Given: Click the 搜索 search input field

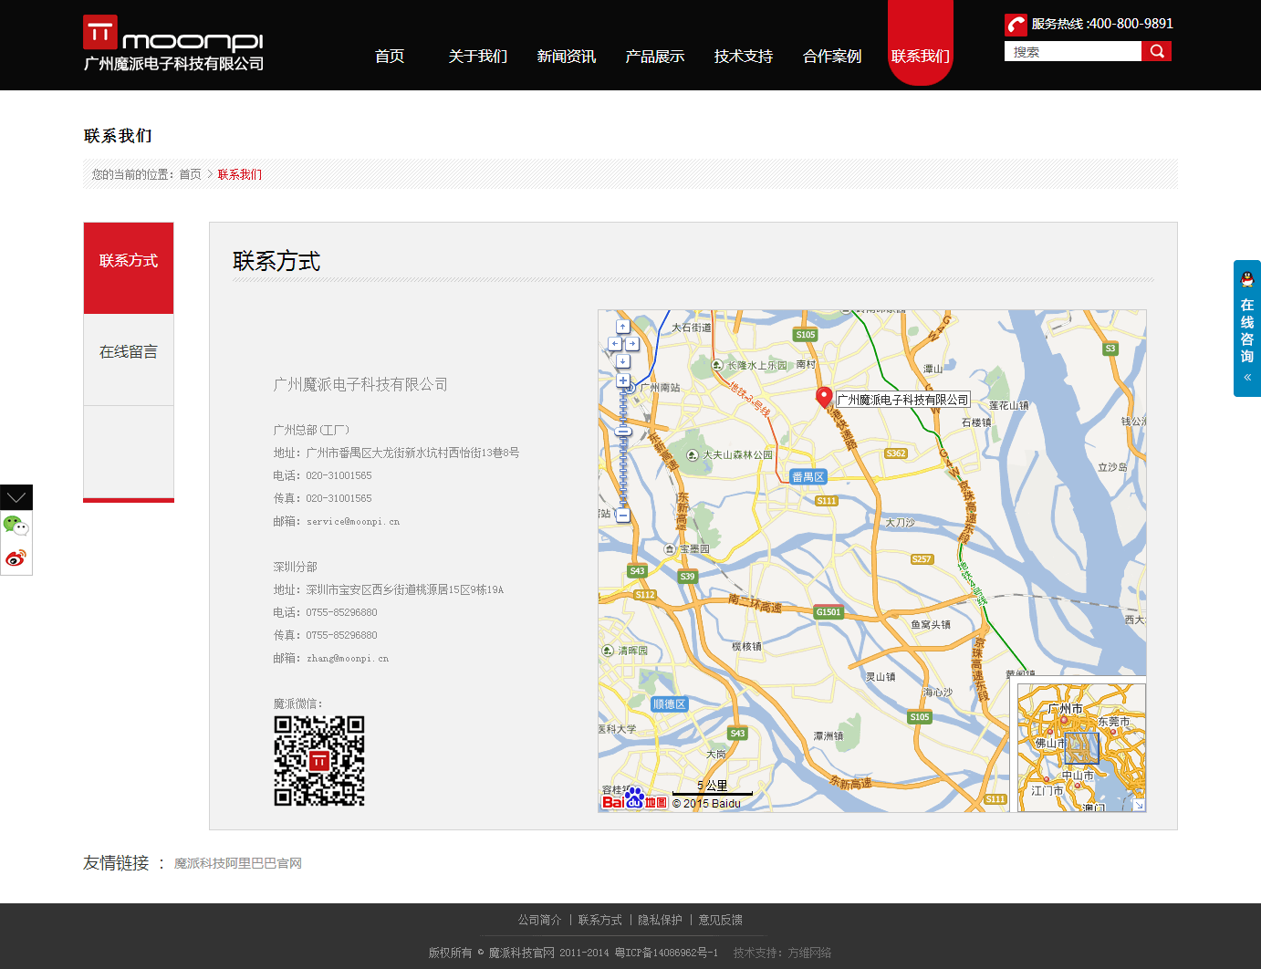Looking at the screenshot, I should (x=1073, y=51).
